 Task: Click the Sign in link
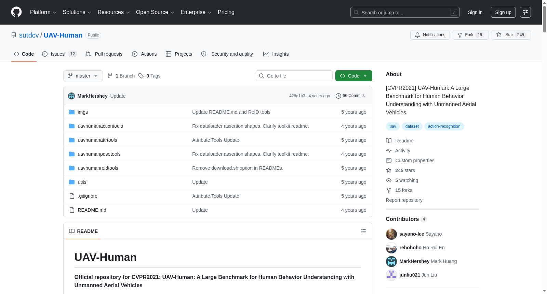(x=475, y=12)
